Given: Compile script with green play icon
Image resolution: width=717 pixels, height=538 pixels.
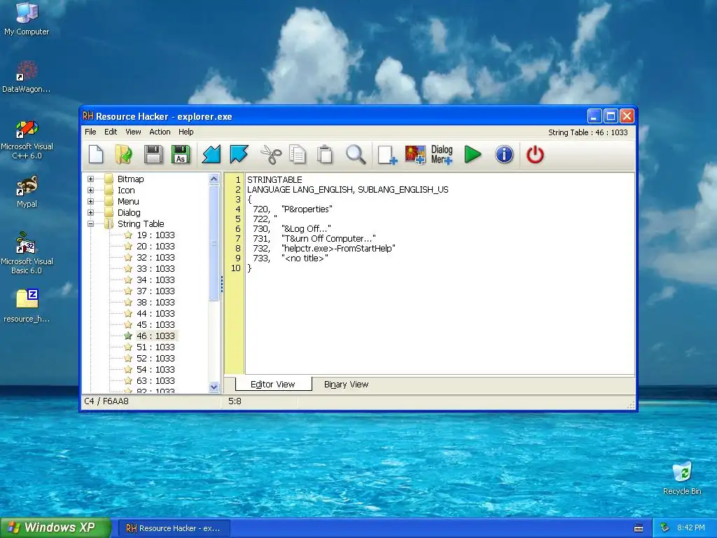Looking at the screenshot, I should [473, 155].
